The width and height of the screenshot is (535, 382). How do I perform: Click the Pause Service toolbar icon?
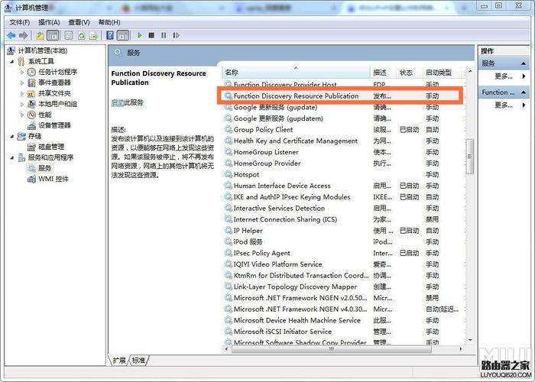[163, 35]
